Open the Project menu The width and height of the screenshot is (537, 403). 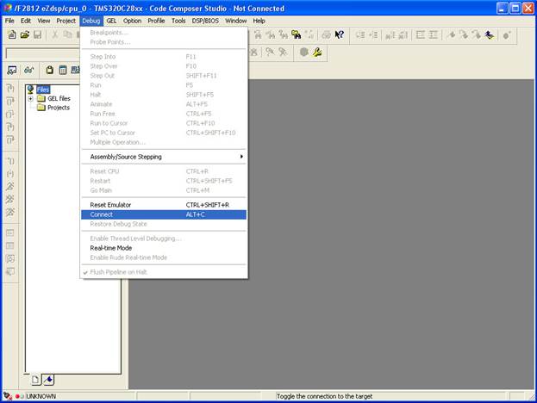66,21
